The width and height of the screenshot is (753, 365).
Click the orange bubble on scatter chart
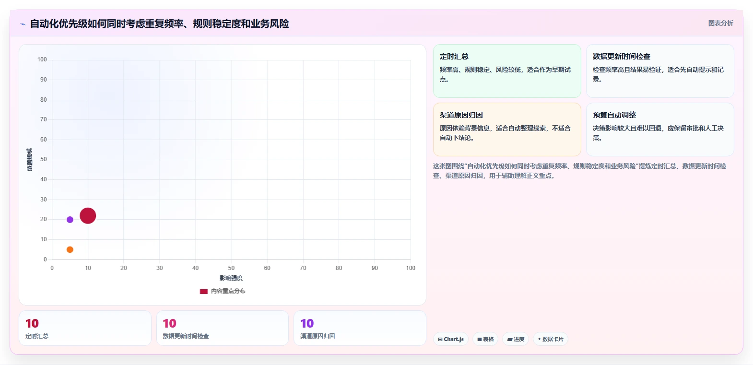pyautogui.click(x=70, y=249)
